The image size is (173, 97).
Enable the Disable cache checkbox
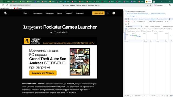click(x=148, y=22)
